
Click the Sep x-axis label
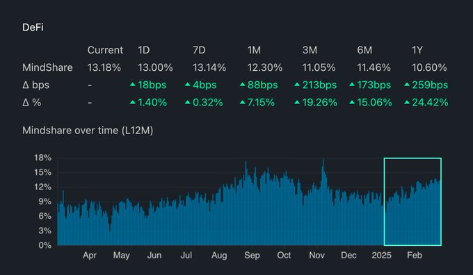coord(252,256)
